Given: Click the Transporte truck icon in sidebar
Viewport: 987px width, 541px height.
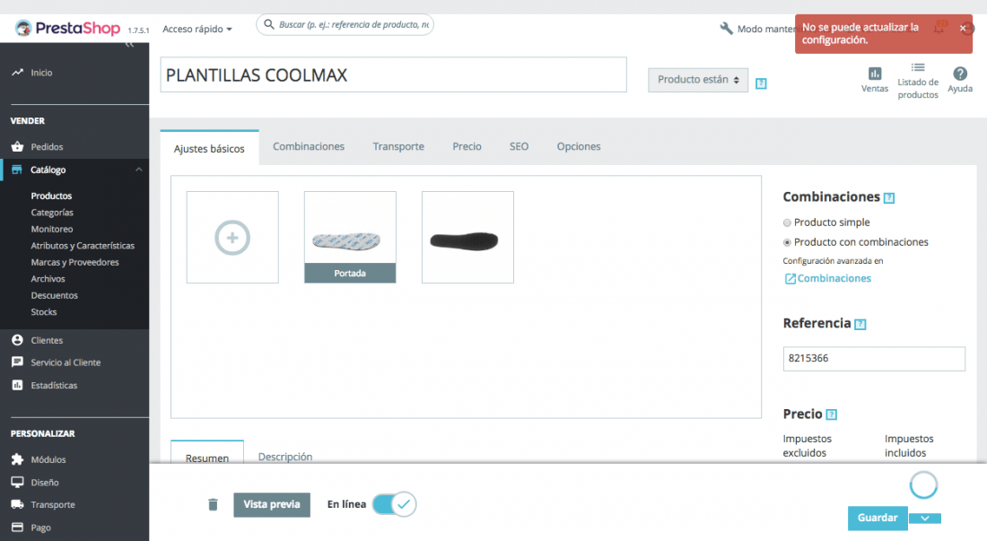Looking at the screenshot, I should (x=17, y=504).
